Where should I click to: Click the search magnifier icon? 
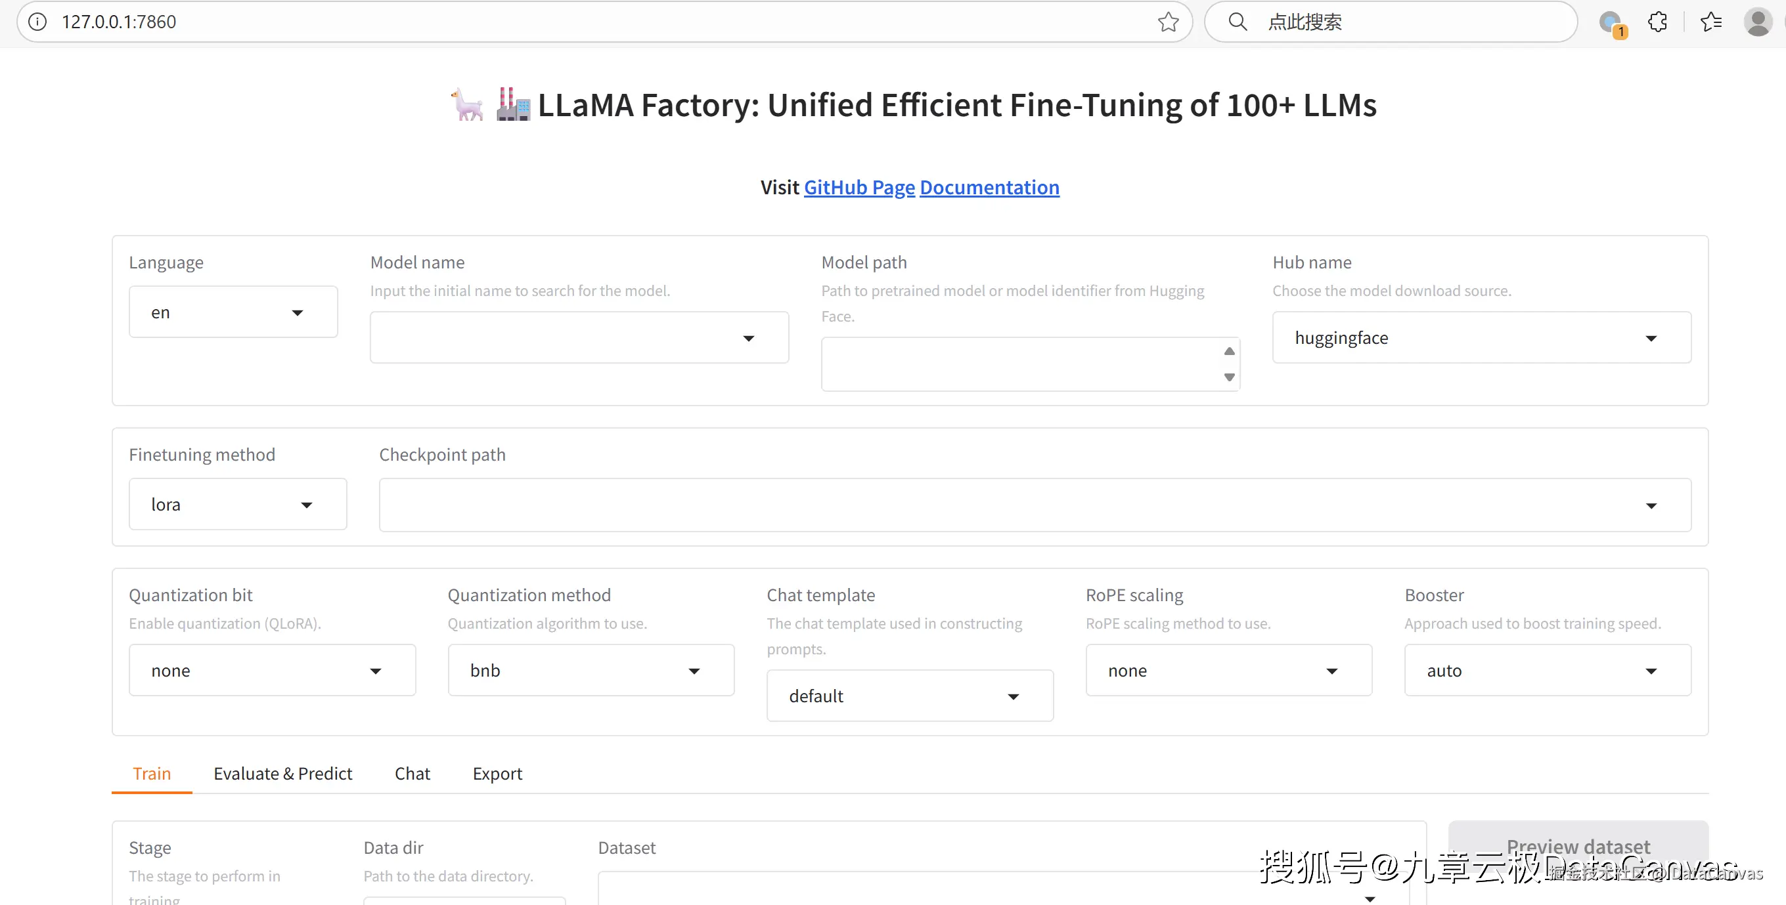coord(1238,22)
